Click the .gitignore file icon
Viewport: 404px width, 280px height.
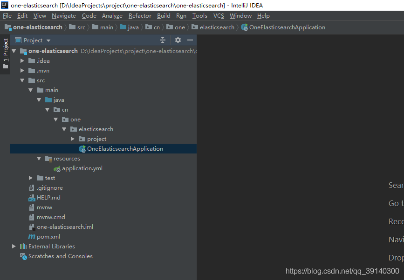pos(31,188)
